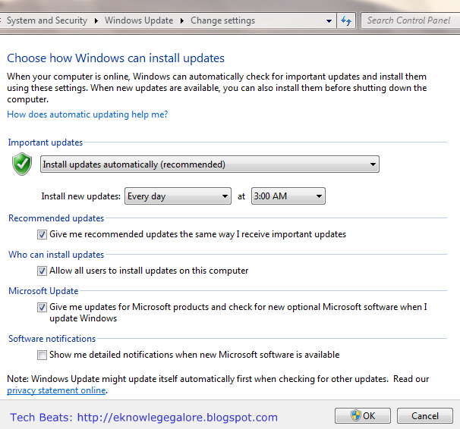Screen dimensions: 460x429
Task: Click the Recommended updates section label
Action: tap(56, 218)
